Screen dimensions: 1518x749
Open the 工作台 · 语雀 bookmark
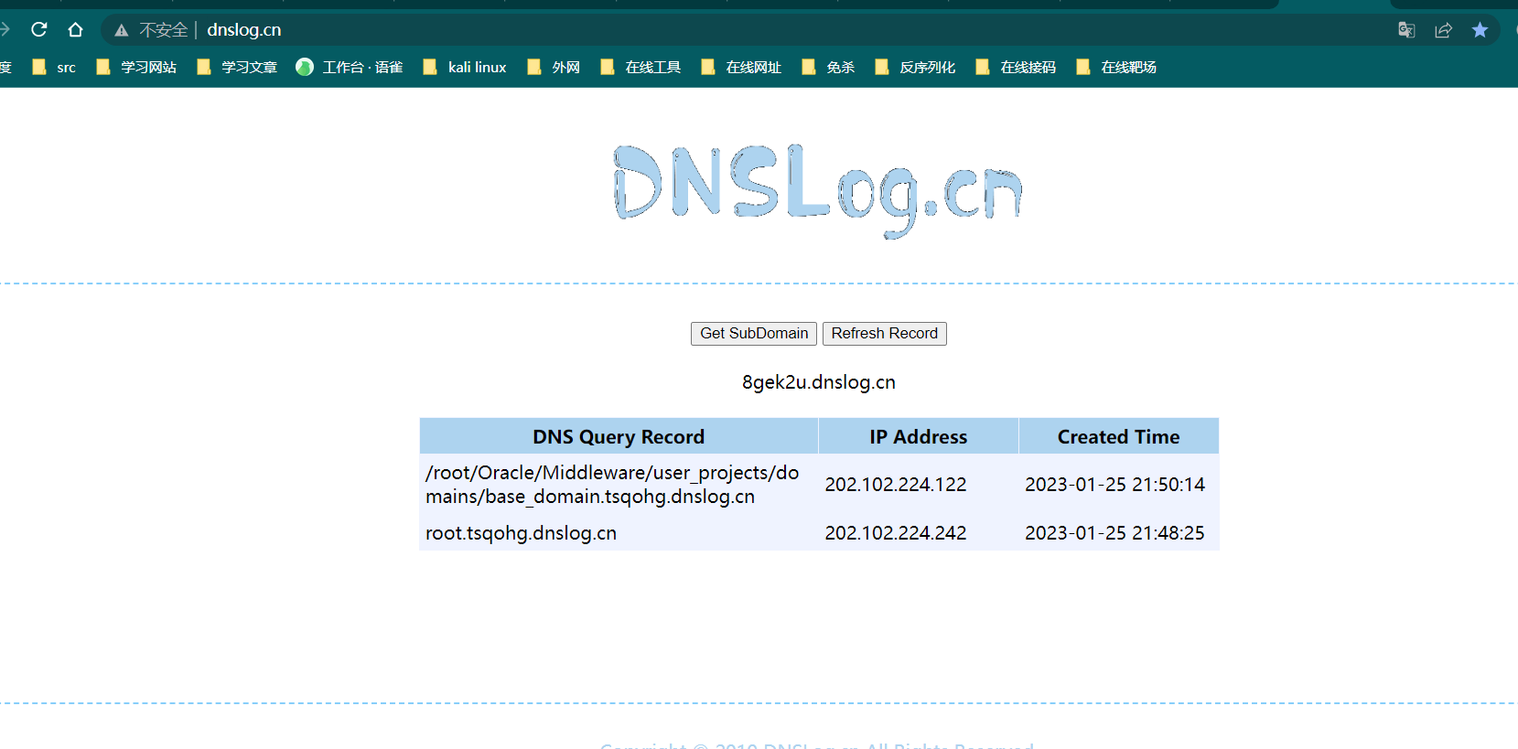tap(350, 67)
